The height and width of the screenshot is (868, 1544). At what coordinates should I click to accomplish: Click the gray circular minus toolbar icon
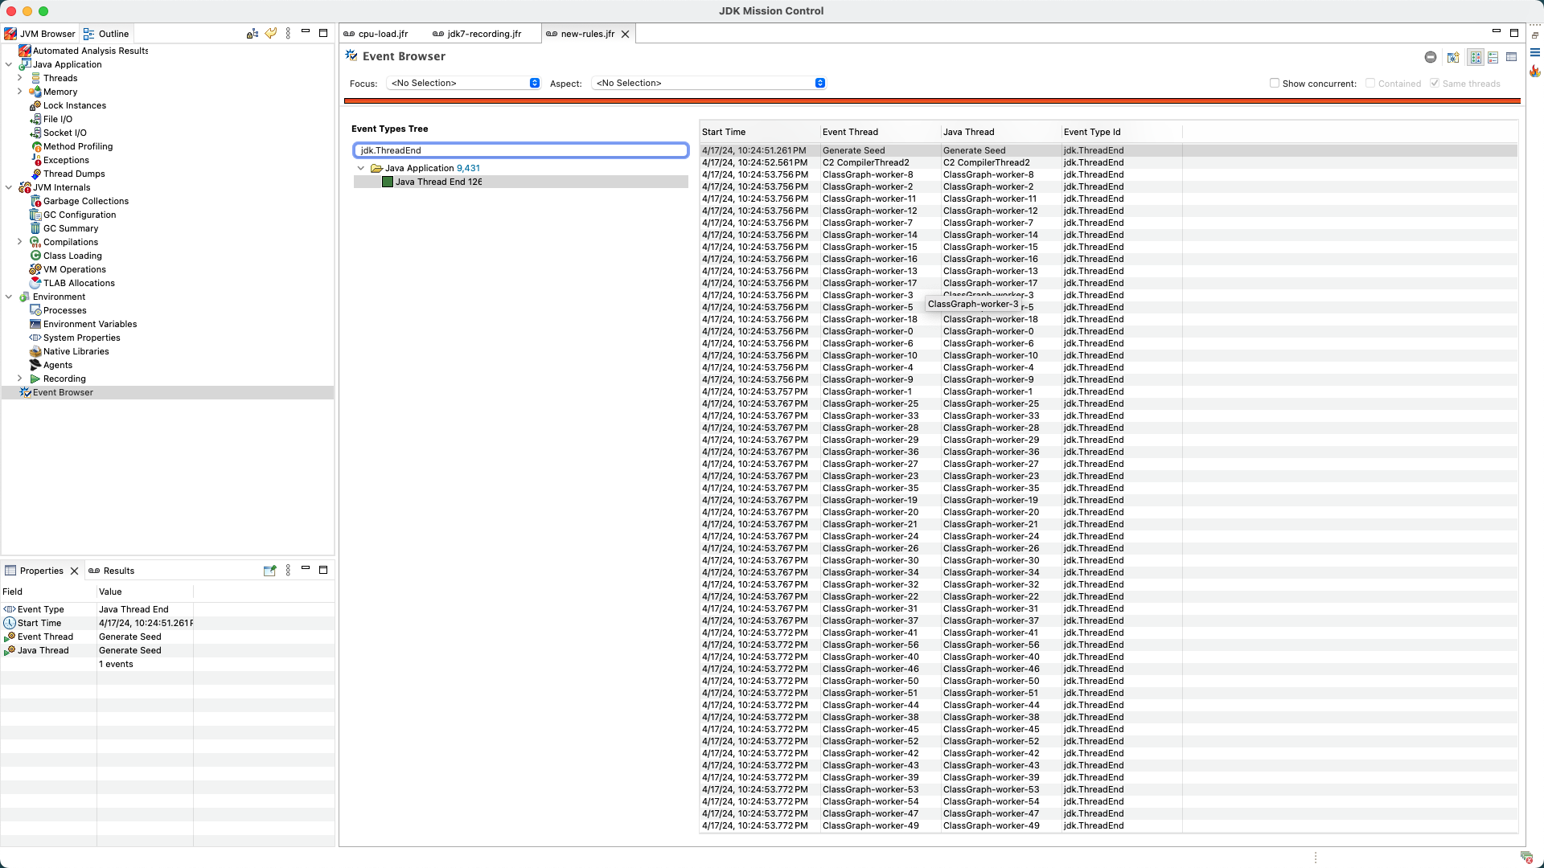(x=1431, y=57)
